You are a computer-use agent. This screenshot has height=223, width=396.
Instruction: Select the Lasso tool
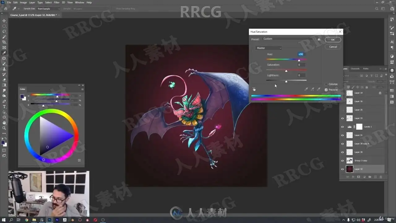(x=4, y=31)
